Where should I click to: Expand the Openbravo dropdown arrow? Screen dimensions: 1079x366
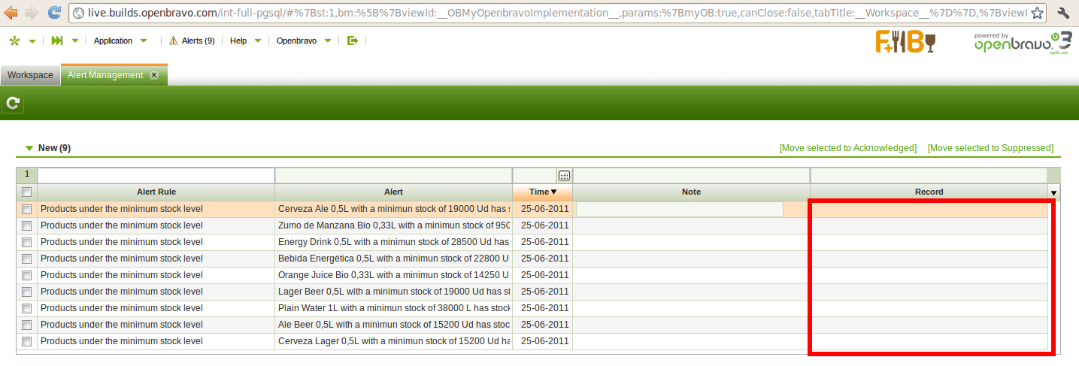point(327,41)
